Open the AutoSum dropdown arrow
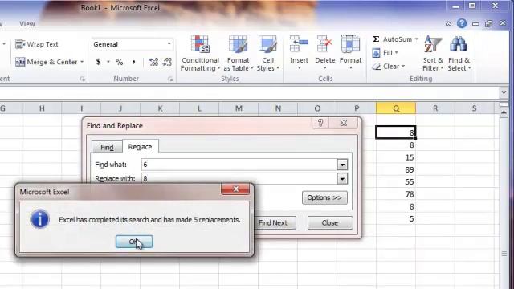The height and width of the screenshot is (289, 514). click(x=416, y=39)
